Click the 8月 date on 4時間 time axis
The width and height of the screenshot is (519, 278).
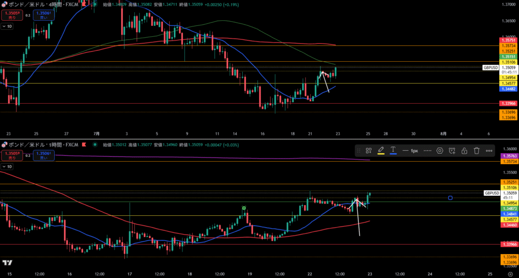[443, 134]
